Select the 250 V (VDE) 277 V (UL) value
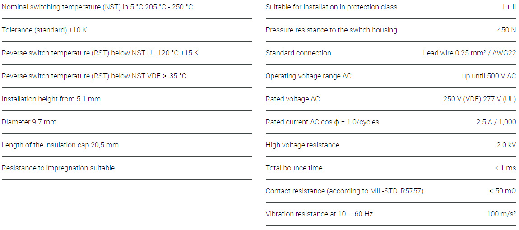The image size is (519, 230). [x=479, y=99]
